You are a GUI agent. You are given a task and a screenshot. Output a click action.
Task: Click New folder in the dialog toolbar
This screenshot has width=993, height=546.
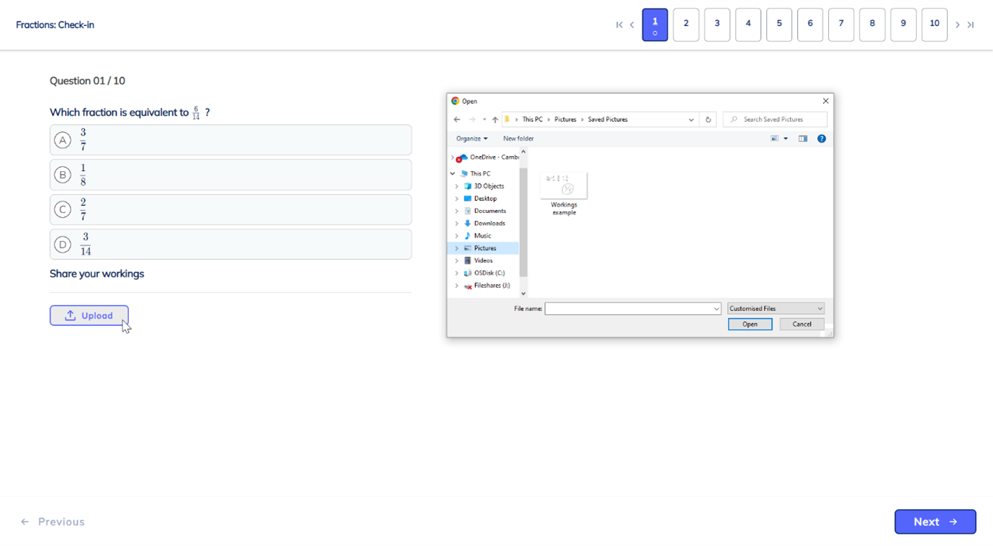518,138
